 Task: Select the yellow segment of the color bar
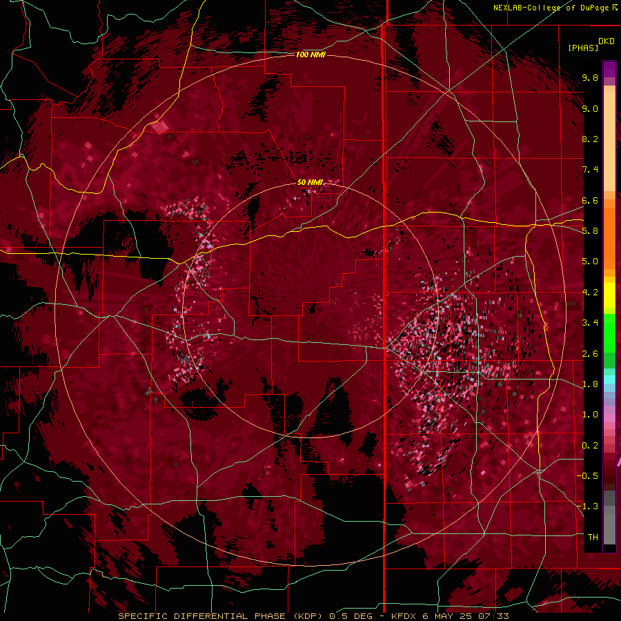tap(609, 295)
